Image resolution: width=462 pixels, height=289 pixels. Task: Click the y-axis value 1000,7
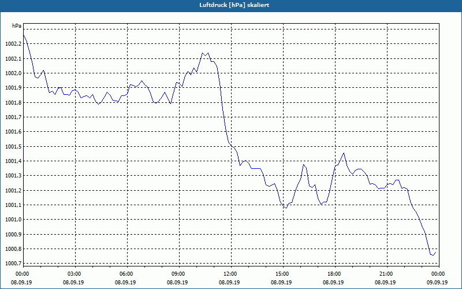point(13,264)
